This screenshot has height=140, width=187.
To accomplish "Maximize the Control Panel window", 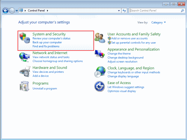I will coord(174,4).
